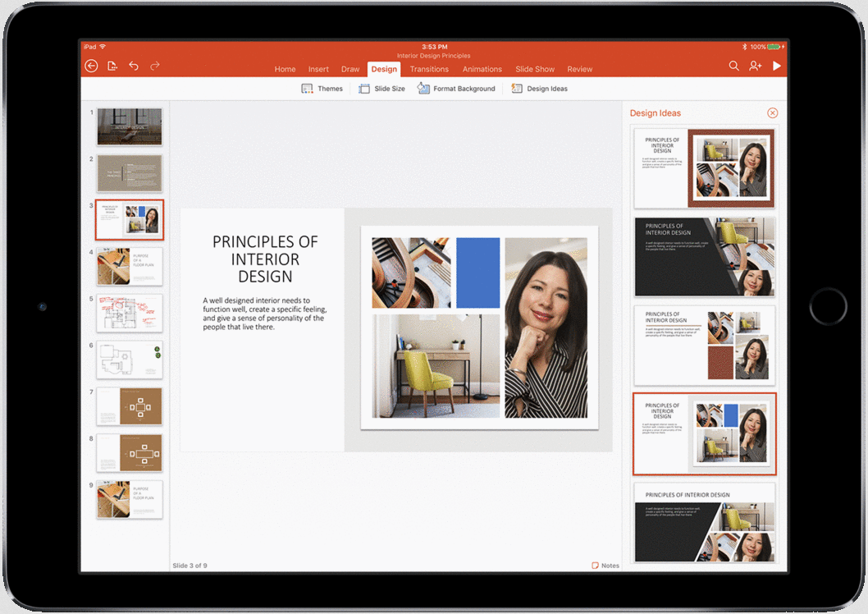This screenshot has height=614, width=868.
Task: Choose the bottom design idea with title on top
Action: (704, 523)
